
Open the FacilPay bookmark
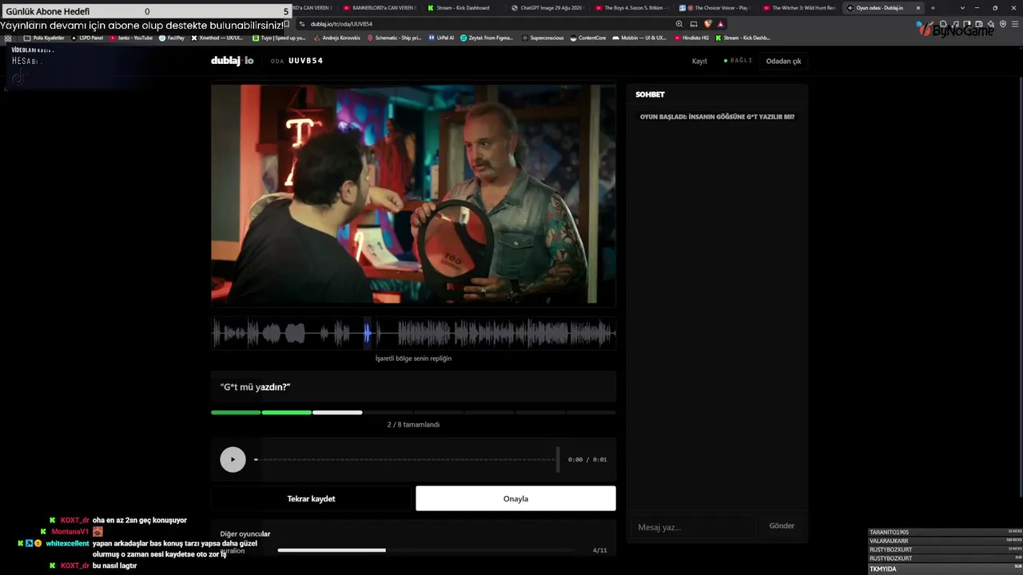(172, 38)
